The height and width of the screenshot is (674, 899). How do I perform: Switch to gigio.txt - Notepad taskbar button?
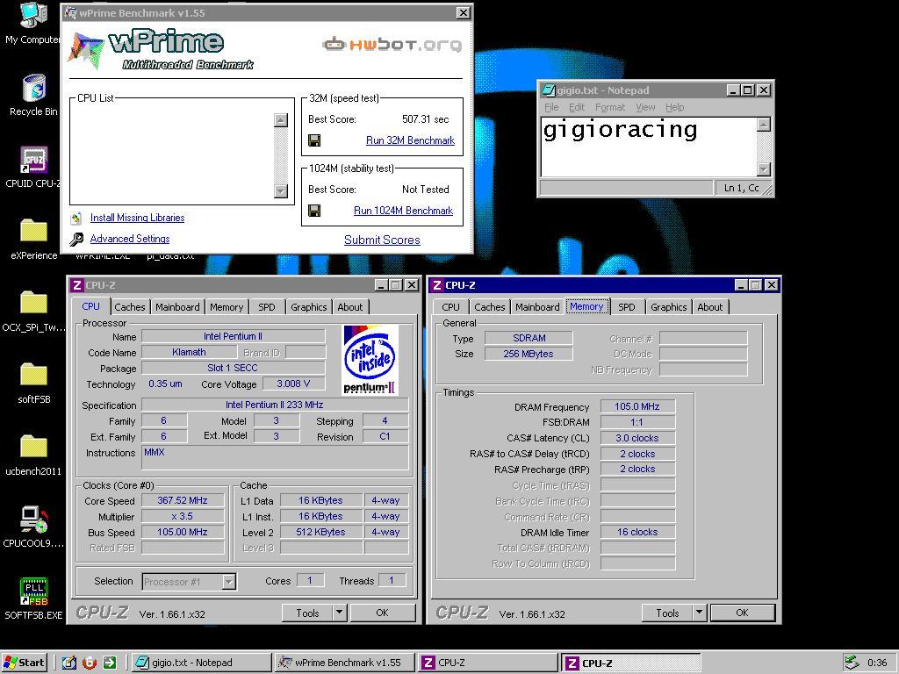tap(200, 663)
